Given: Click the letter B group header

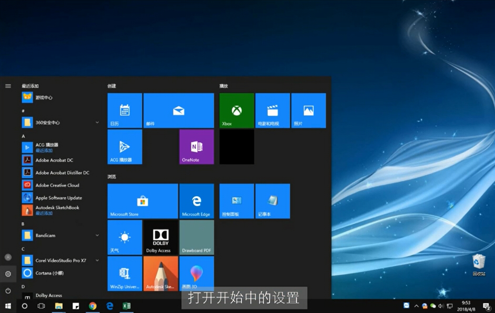Looking at the screenshot, I should 23,224.
